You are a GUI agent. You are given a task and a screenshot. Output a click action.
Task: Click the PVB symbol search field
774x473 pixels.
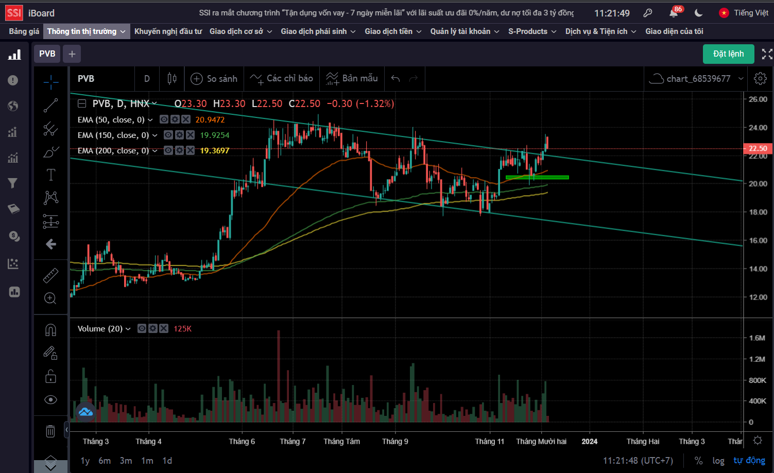pyautogui.click(x=102, y=79)
